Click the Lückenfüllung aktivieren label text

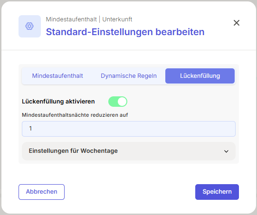coord(58,102)
